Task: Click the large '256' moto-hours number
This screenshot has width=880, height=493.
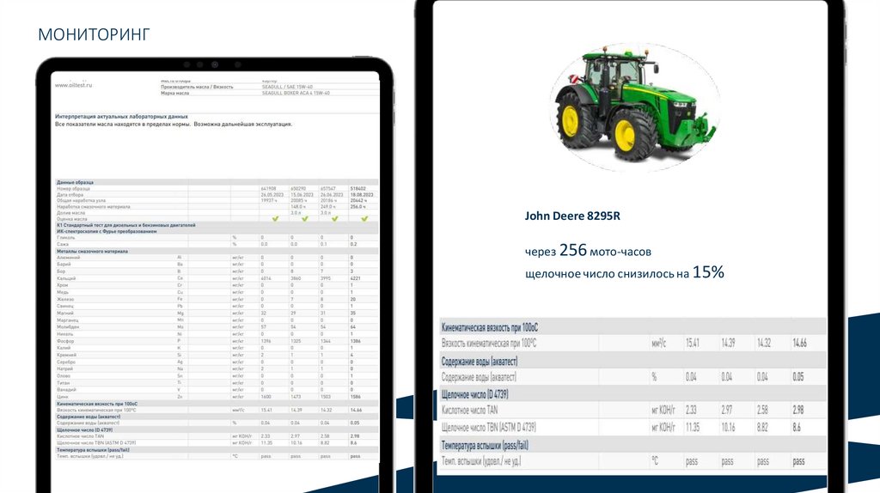Action: pyautogui.click(x=573, y=250)
